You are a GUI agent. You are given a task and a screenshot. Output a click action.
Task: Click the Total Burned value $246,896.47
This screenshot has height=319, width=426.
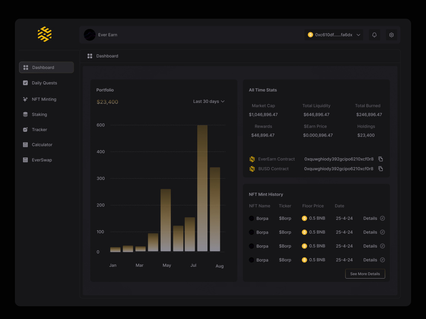point(369,114)
